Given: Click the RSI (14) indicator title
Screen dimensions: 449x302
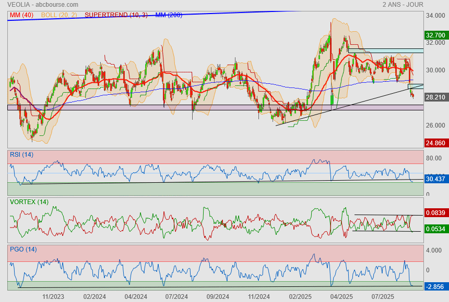Looking at the screenshot, I should click(21, 154).
